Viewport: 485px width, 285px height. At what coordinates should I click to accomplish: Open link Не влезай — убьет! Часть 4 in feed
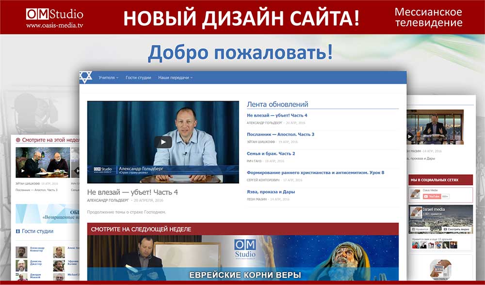coord(277,115)
